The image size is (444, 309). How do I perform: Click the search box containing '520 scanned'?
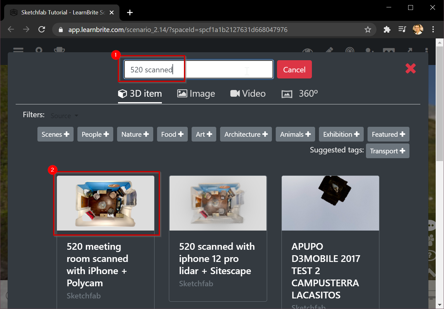pos(199,69)
